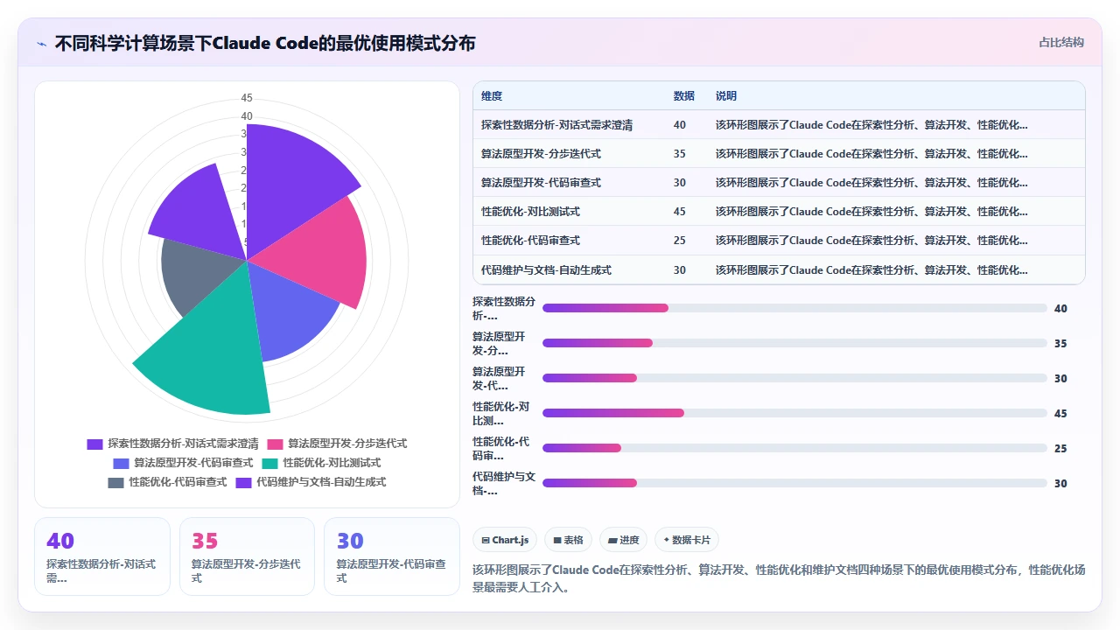1120x630 pixels.
Task: Click progress bar with value 35
Action: (794, 343)
